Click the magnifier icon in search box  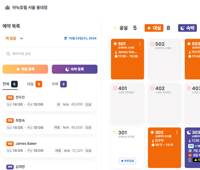(8, 54)
